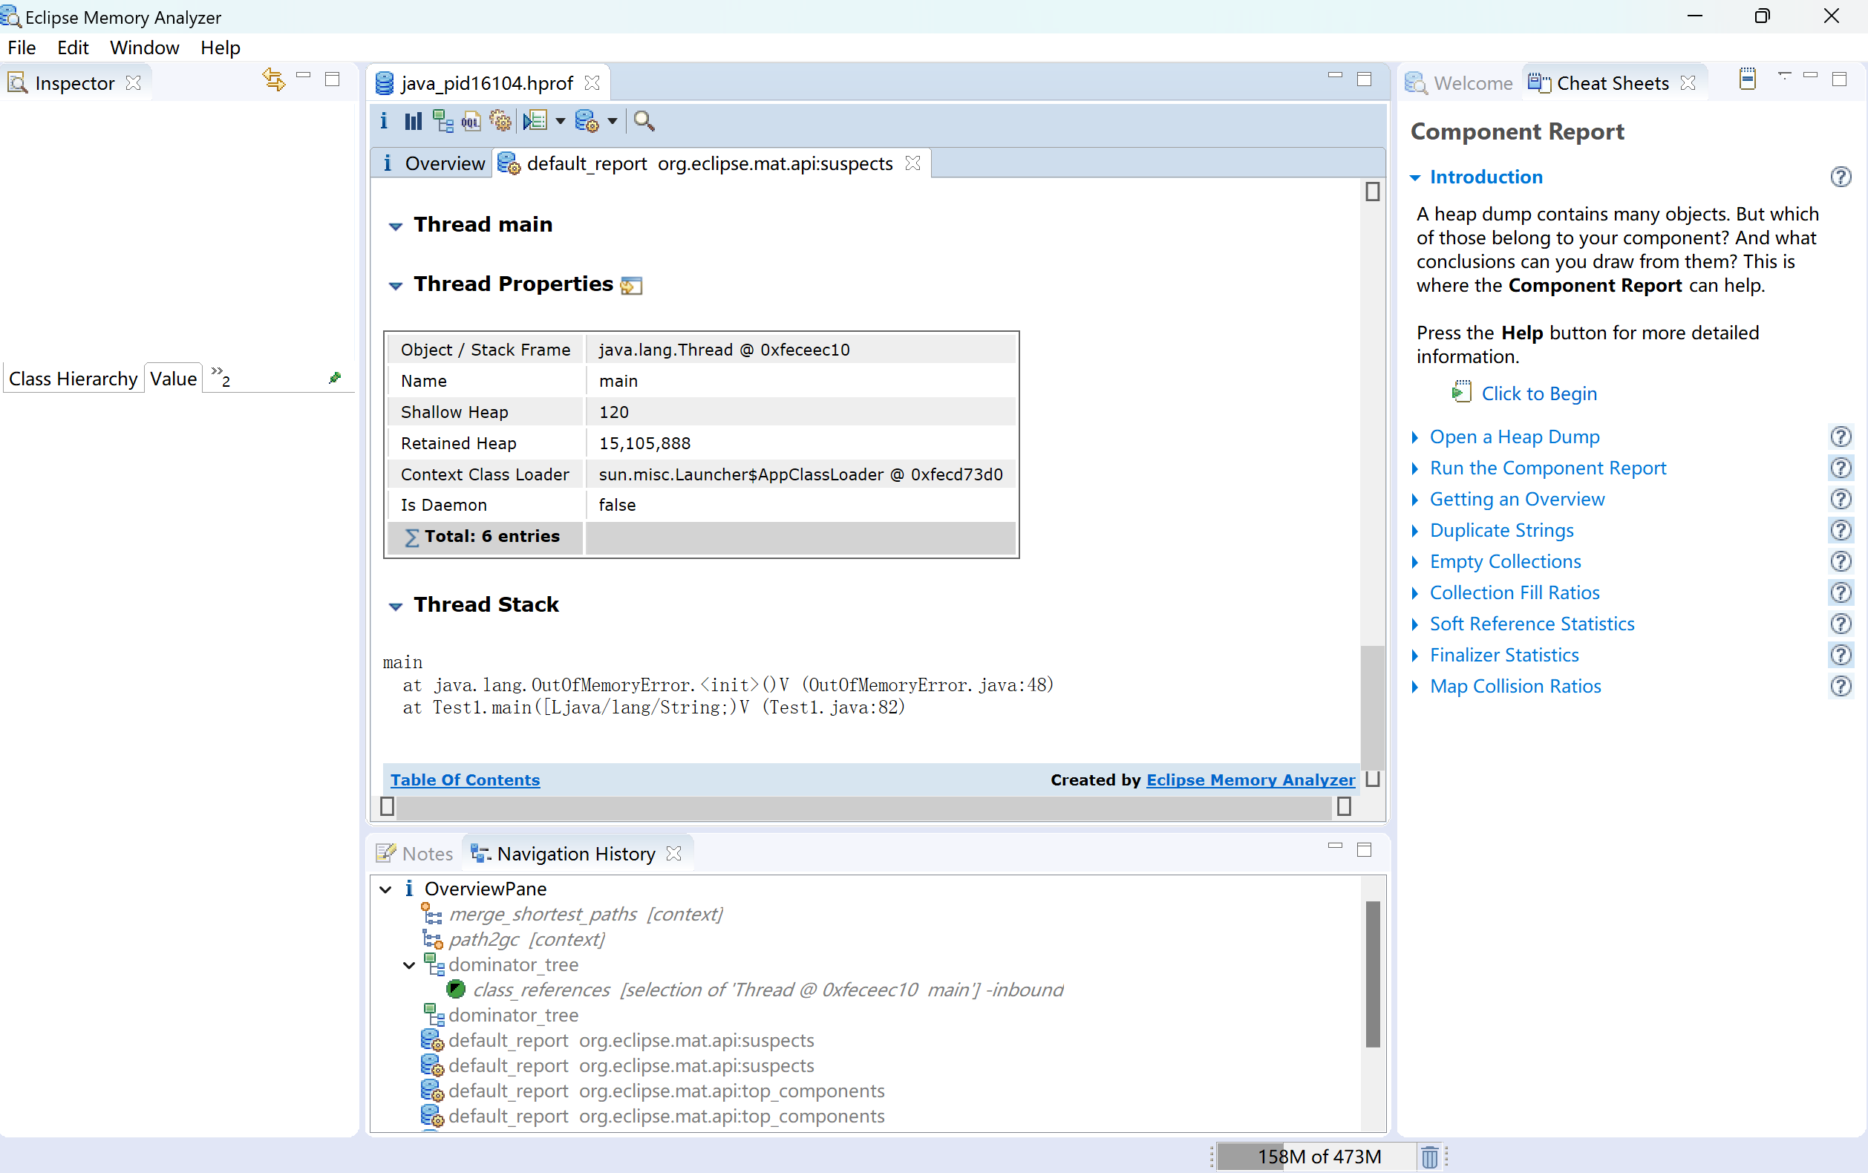Click help icon beside Duplicate Strings
This screenshot has height=1173, width=1868.
(1841, 531)
